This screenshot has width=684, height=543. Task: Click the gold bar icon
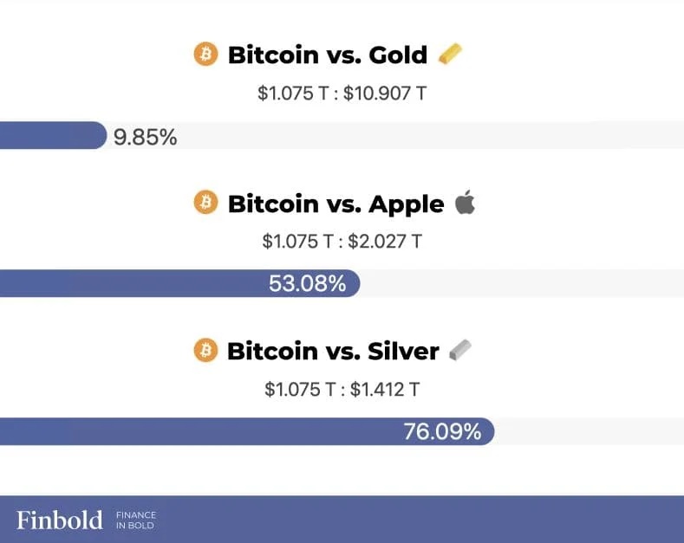450,54
